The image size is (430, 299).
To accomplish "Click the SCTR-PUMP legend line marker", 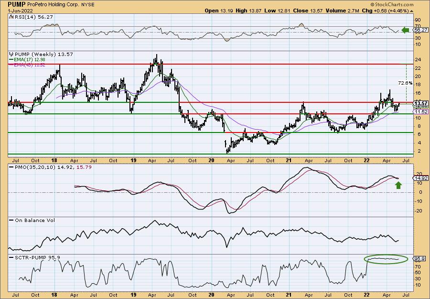I will click(x=11, y=257).
